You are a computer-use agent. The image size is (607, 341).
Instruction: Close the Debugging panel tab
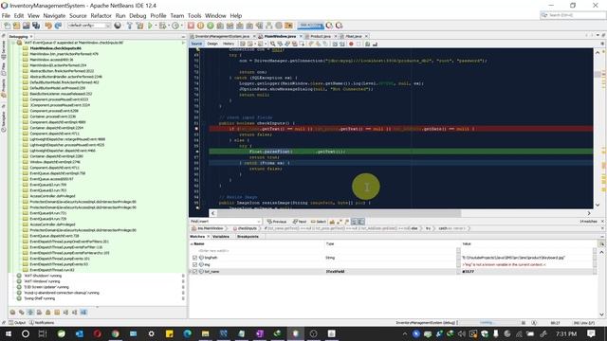[x=31, y=36]
